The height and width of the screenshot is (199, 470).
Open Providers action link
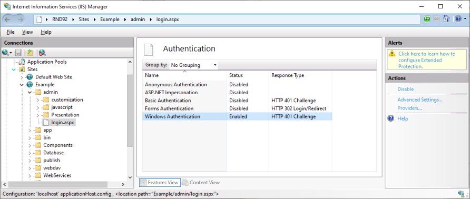coord(410,108)
